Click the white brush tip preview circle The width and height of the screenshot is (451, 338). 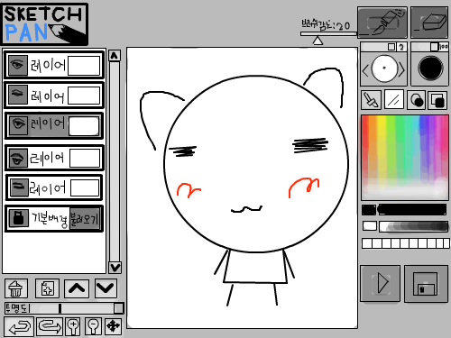coord(384,69)
